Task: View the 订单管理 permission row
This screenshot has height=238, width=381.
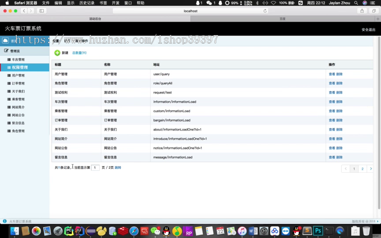Action: [332, 120]
